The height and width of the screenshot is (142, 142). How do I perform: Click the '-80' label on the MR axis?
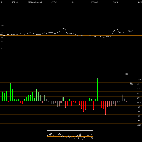pos(139,121)
